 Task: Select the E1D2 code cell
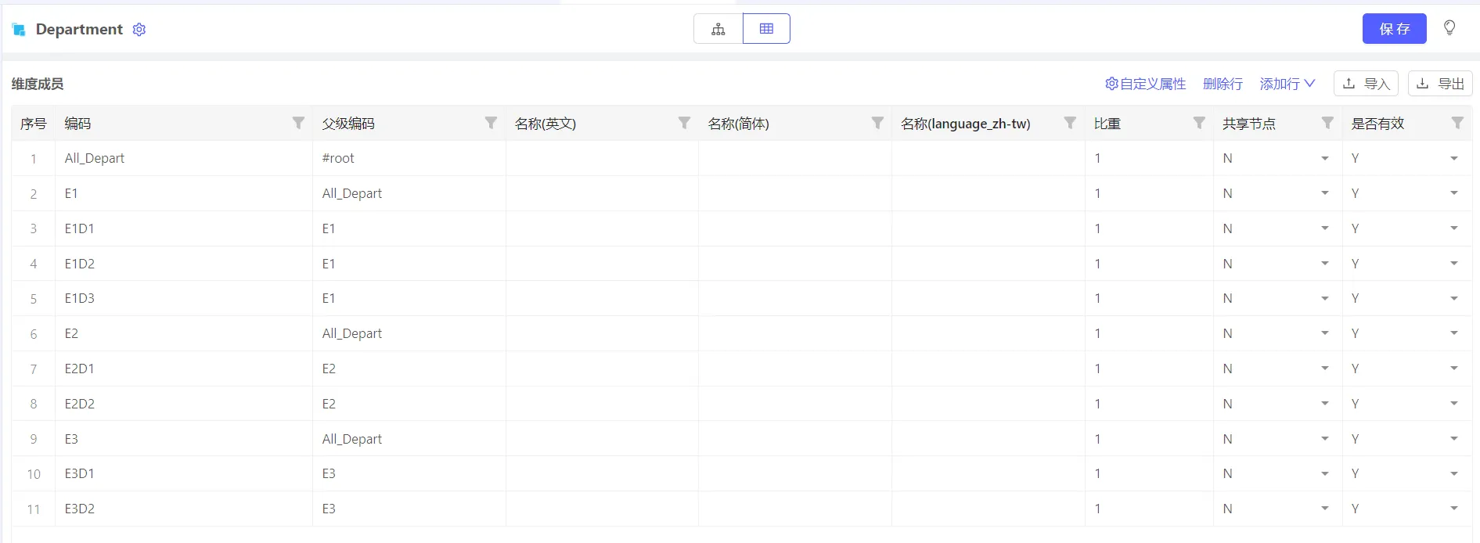[x=184, y=264]
